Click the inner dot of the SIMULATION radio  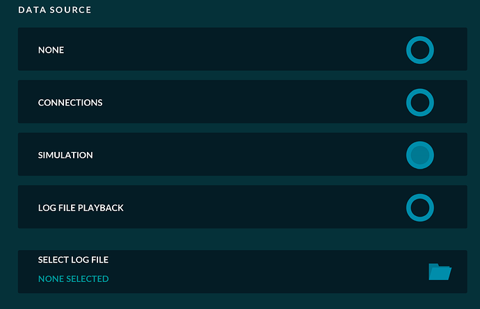pyautogui.click(x=419, y=155)
